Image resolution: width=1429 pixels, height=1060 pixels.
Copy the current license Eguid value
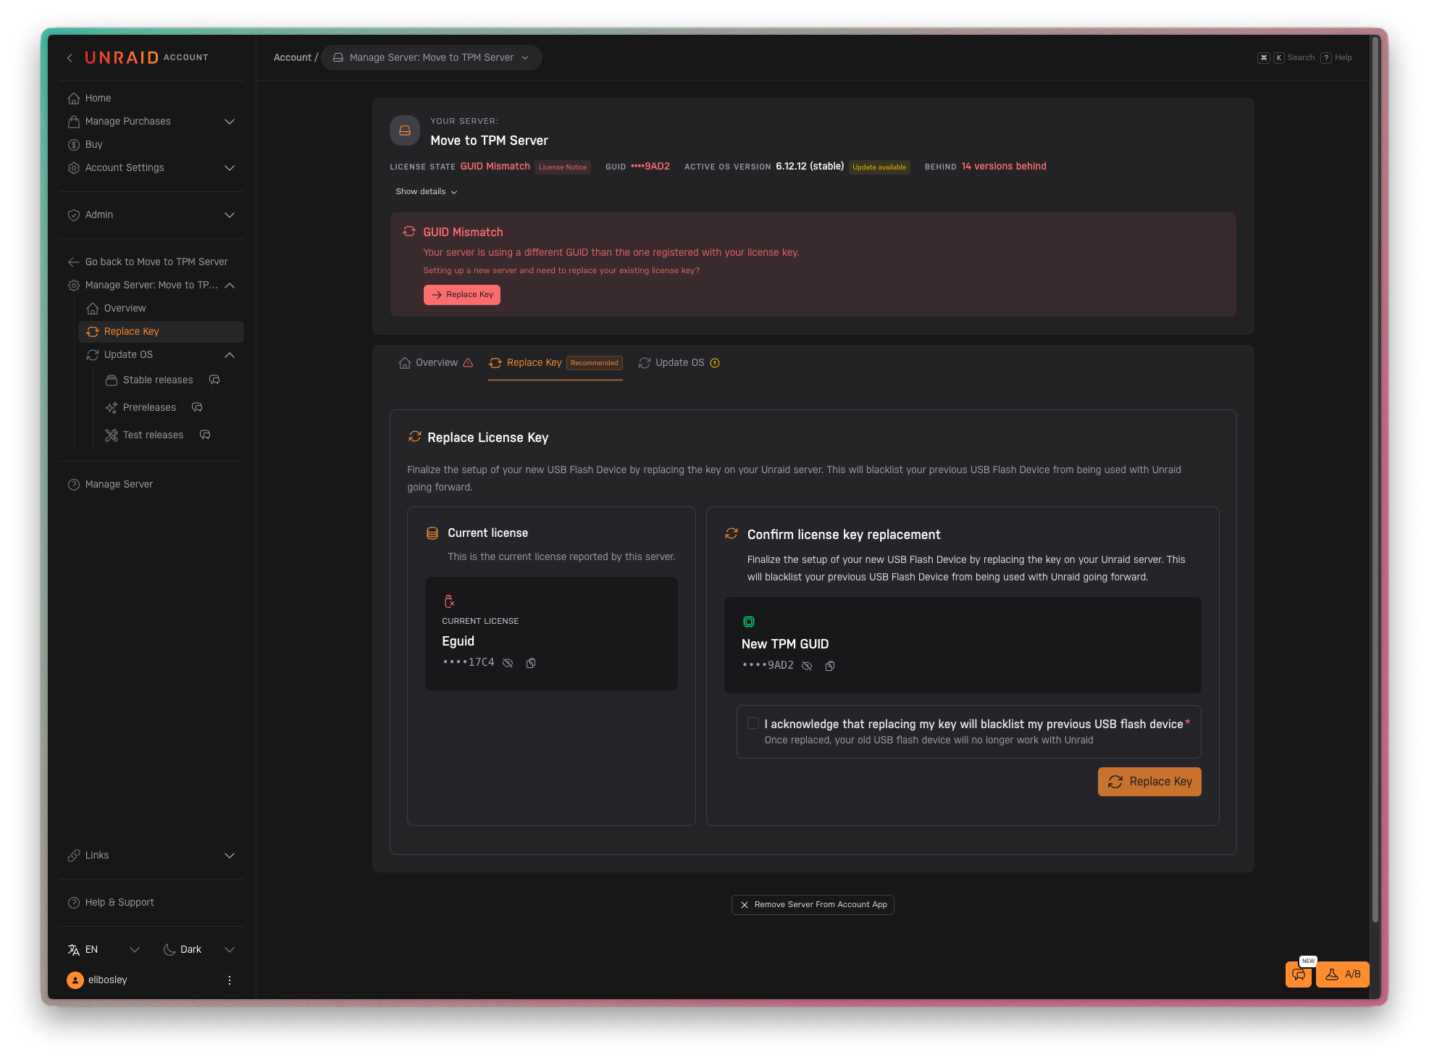click(531, 663)
